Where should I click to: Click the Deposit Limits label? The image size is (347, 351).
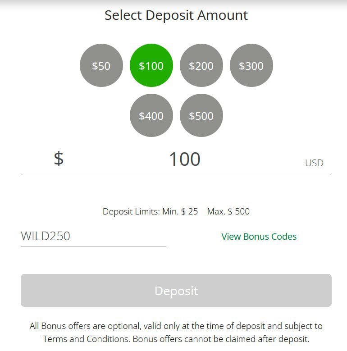131,211
